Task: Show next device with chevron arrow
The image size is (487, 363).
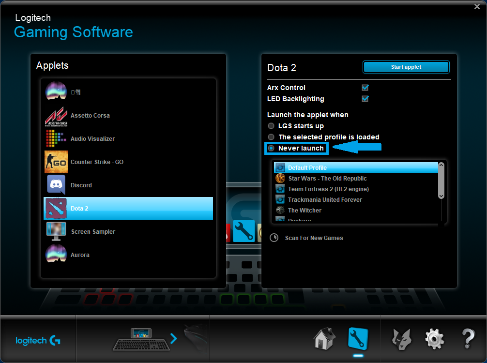Action: [x=174, y=338]
